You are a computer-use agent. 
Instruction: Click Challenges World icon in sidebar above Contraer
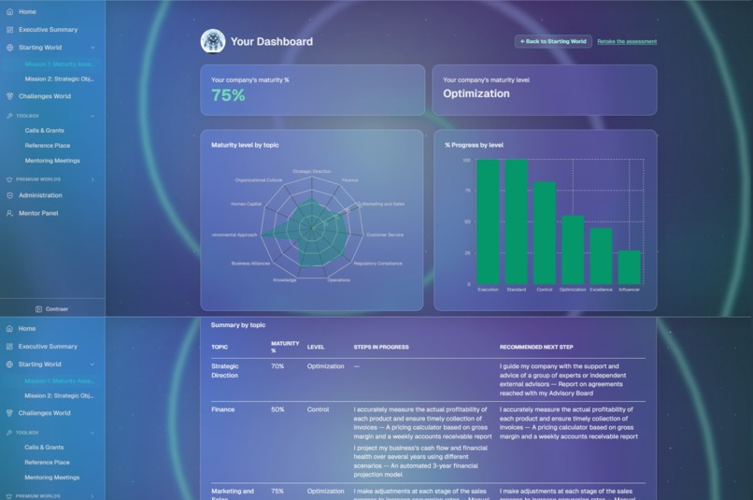coord(9,96)
